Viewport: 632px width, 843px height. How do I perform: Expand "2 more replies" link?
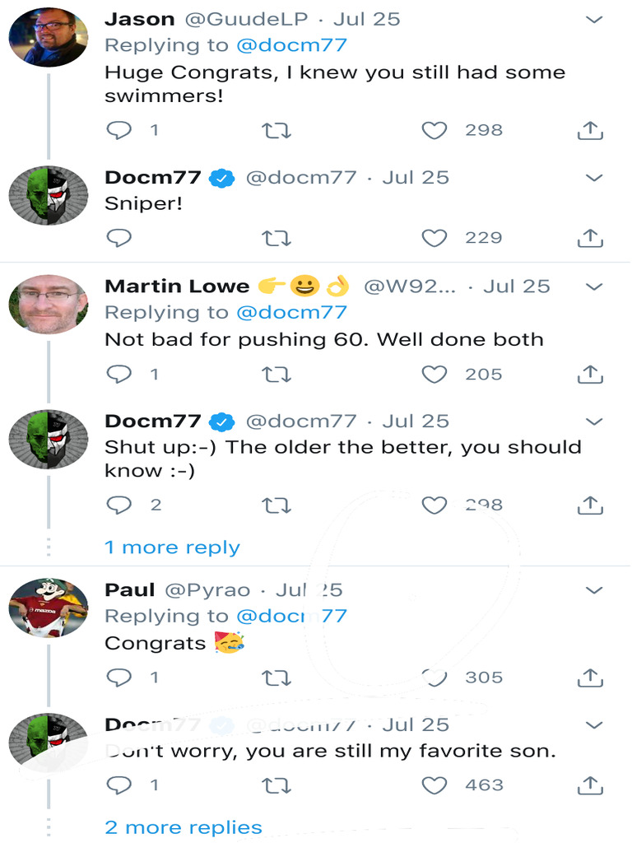(x=184, y=827)
